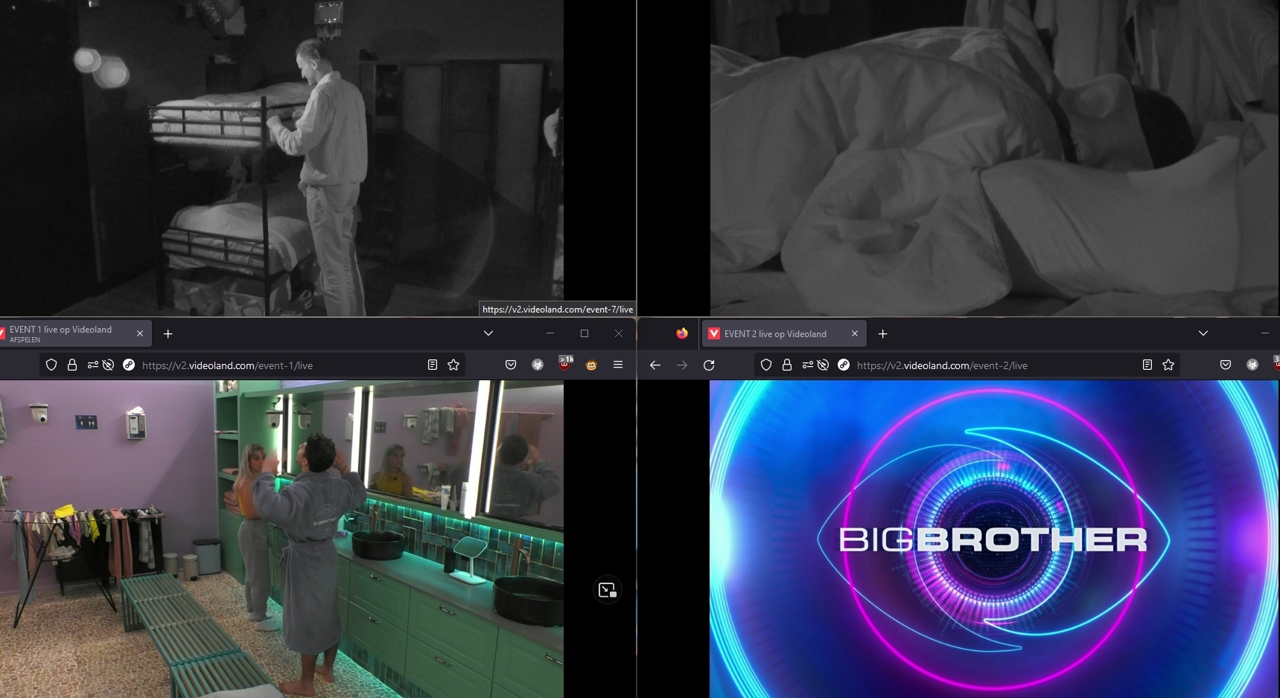Go forward in the EVENT 2 window
Screen dimensions: 1280x698
[682, 365]
